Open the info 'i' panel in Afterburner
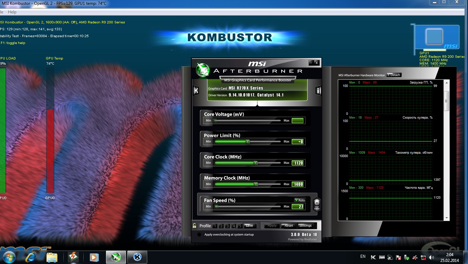This screenshot has height=264, width=468. click(318, 91)
